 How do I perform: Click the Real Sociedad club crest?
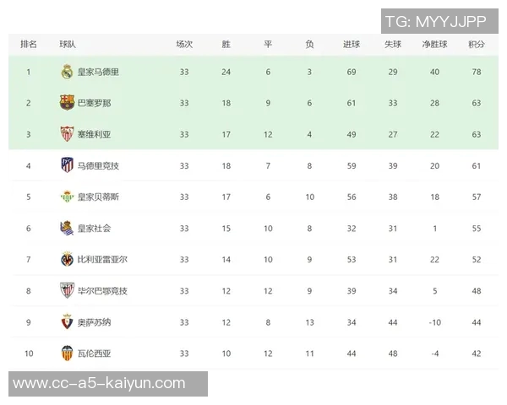pyautogui.click(x=68, y=228)
